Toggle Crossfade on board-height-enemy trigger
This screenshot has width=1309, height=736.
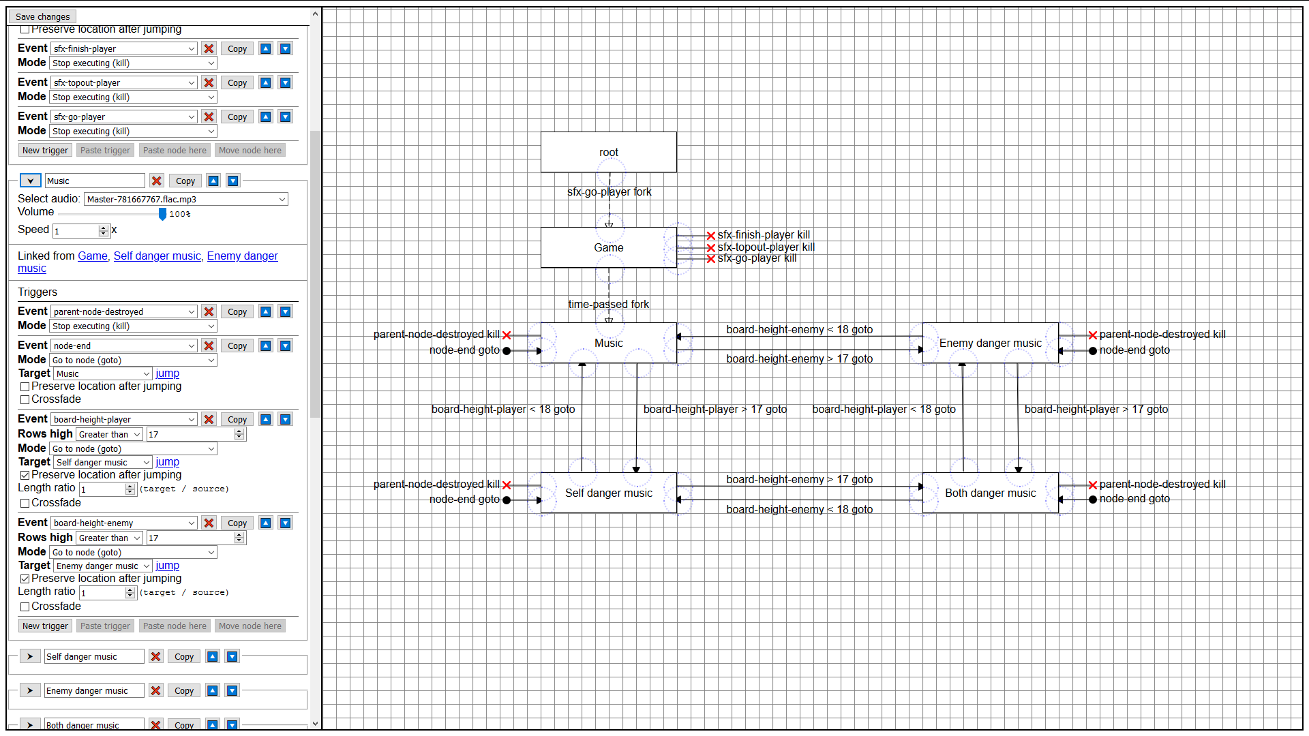click(25, 607)
